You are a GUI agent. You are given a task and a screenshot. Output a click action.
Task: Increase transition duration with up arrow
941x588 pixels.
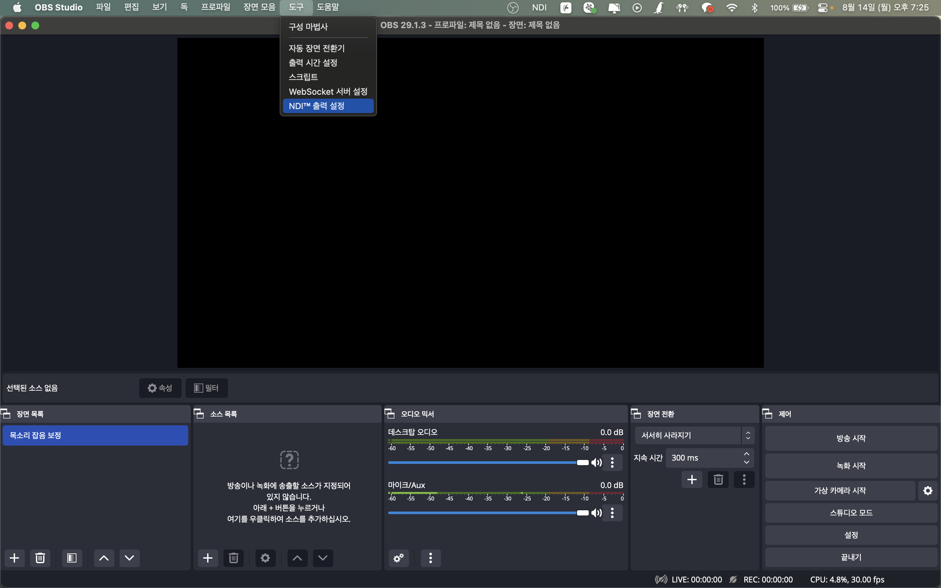[746, 454]
